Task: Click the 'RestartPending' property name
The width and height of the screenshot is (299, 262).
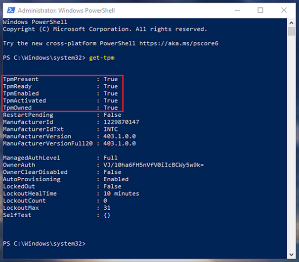Action: (28, 115)
